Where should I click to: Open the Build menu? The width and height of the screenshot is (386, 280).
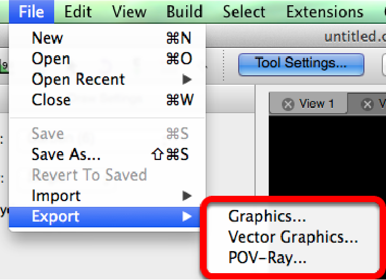coord(185,12)
